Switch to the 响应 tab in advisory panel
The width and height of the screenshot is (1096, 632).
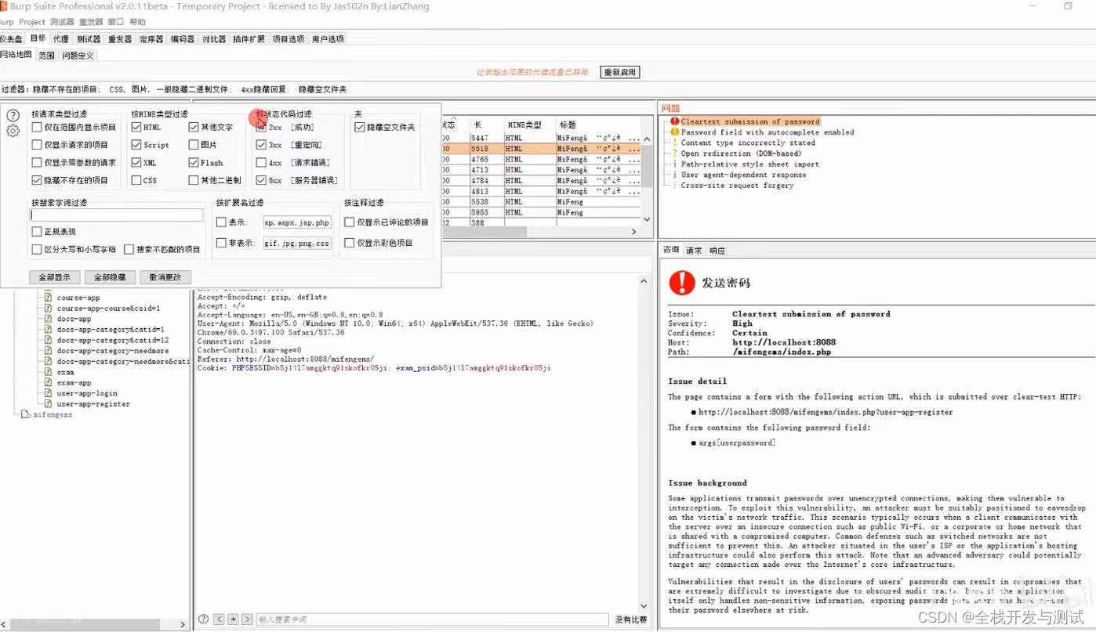pyautogui.click(x=717, y=251)
